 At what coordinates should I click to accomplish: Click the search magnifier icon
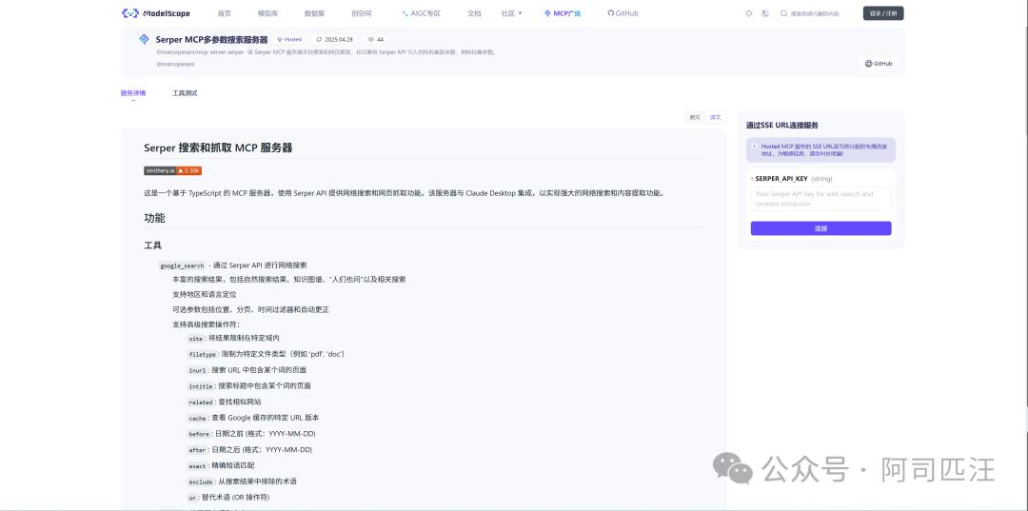783,13
